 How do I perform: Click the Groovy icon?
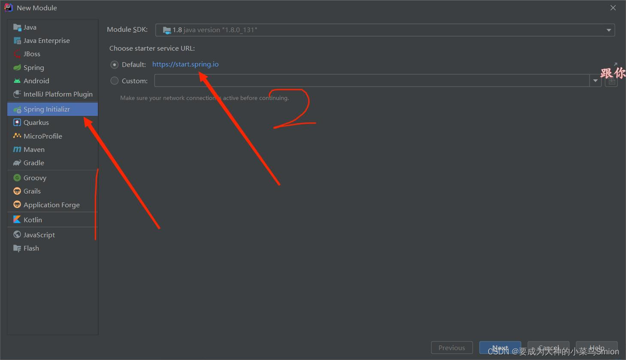tap(17, 178)
